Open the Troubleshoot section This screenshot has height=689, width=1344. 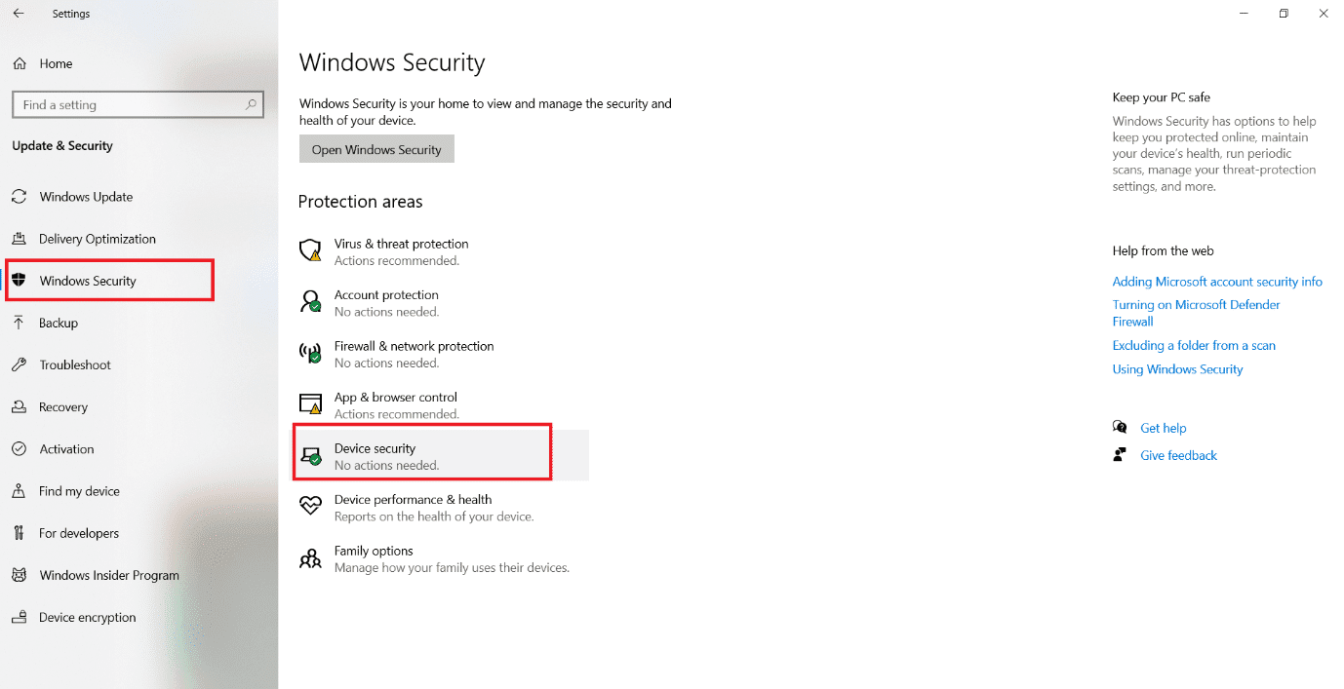(75, 364)
